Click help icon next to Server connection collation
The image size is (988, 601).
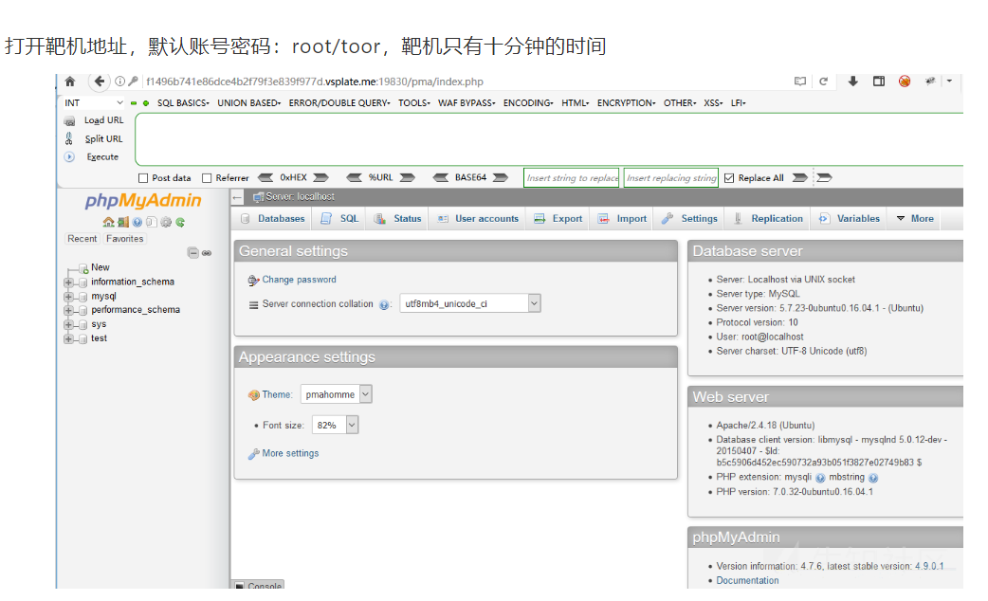pyautogui.click(x=384, y=305)
